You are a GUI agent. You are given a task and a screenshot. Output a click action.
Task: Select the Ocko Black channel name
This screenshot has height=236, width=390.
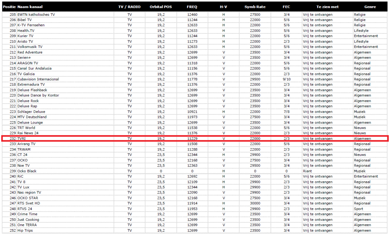coord(27,171)
